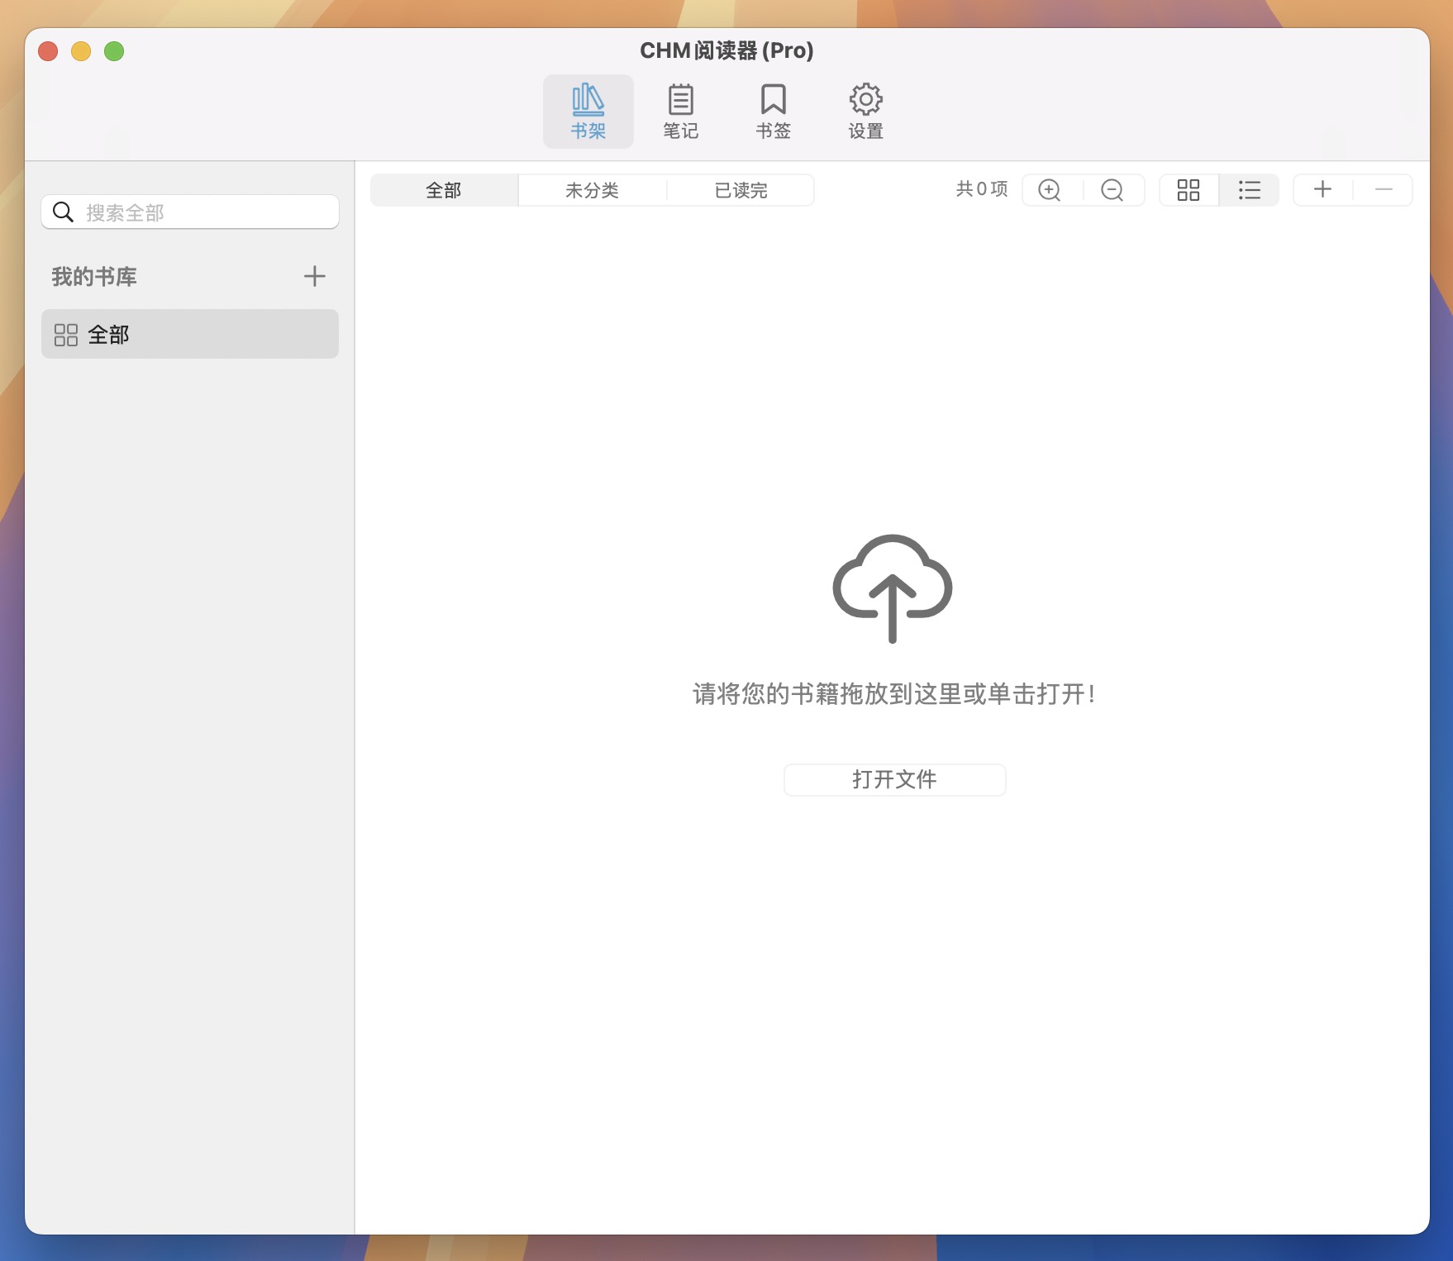Open the 设置 (Settings) panel
The width and height of the screenshot is (1453, 1261).
click(x=865, y=110)
